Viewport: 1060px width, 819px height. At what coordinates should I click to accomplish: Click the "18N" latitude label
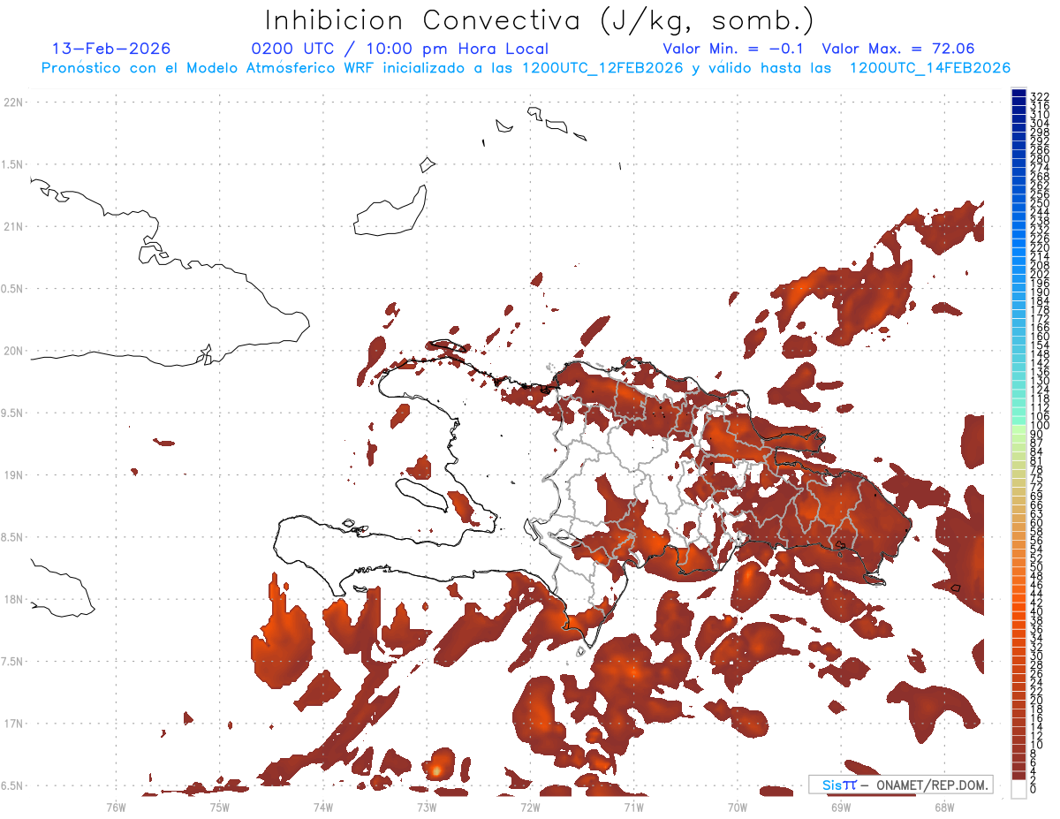click(x=13, y=599)
